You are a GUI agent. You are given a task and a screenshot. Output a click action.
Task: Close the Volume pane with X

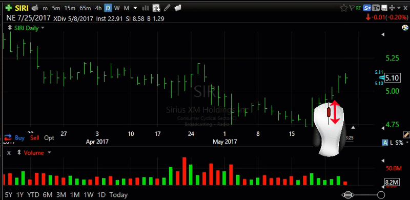pos(9,153)
